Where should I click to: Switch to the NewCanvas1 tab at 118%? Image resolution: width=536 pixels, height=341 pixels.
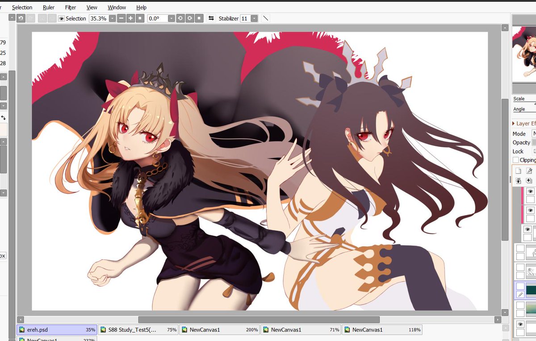(x=381, y=330)
